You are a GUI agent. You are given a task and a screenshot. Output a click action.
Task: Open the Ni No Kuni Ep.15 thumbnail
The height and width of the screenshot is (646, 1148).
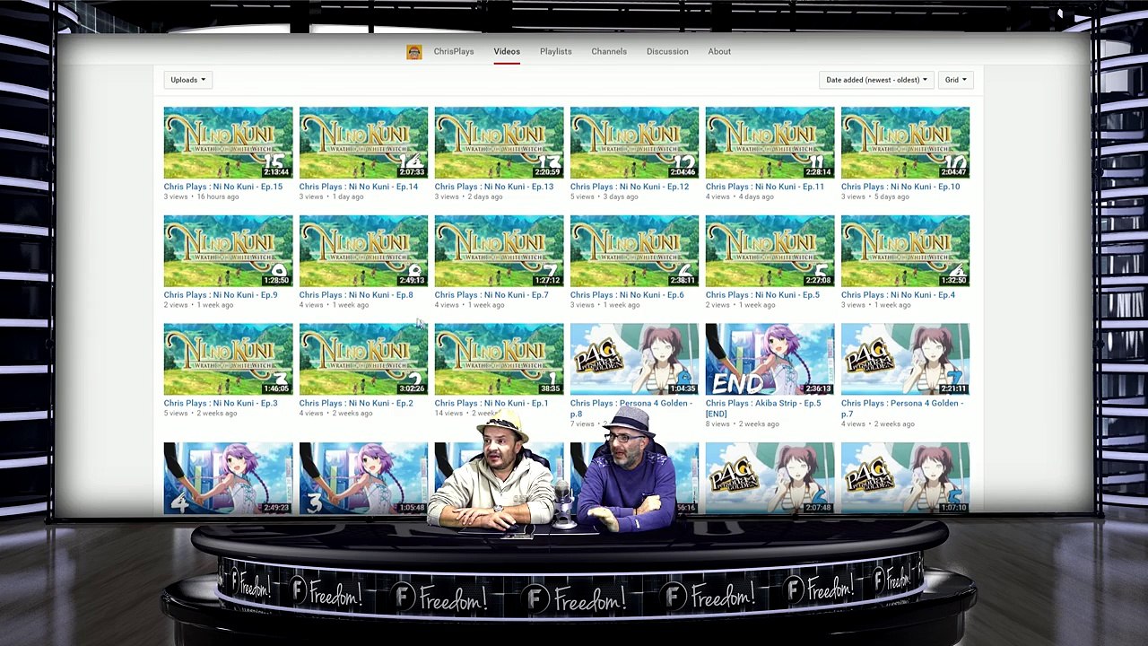pos(228,143)
